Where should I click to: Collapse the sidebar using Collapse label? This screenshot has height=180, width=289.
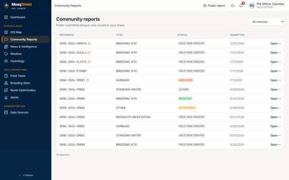pos(28,175)
